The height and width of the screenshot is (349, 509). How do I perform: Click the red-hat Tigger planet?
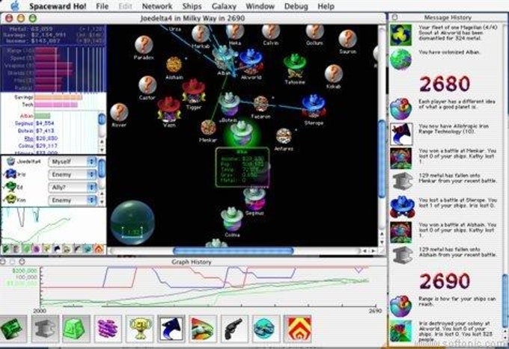point(193,91)
